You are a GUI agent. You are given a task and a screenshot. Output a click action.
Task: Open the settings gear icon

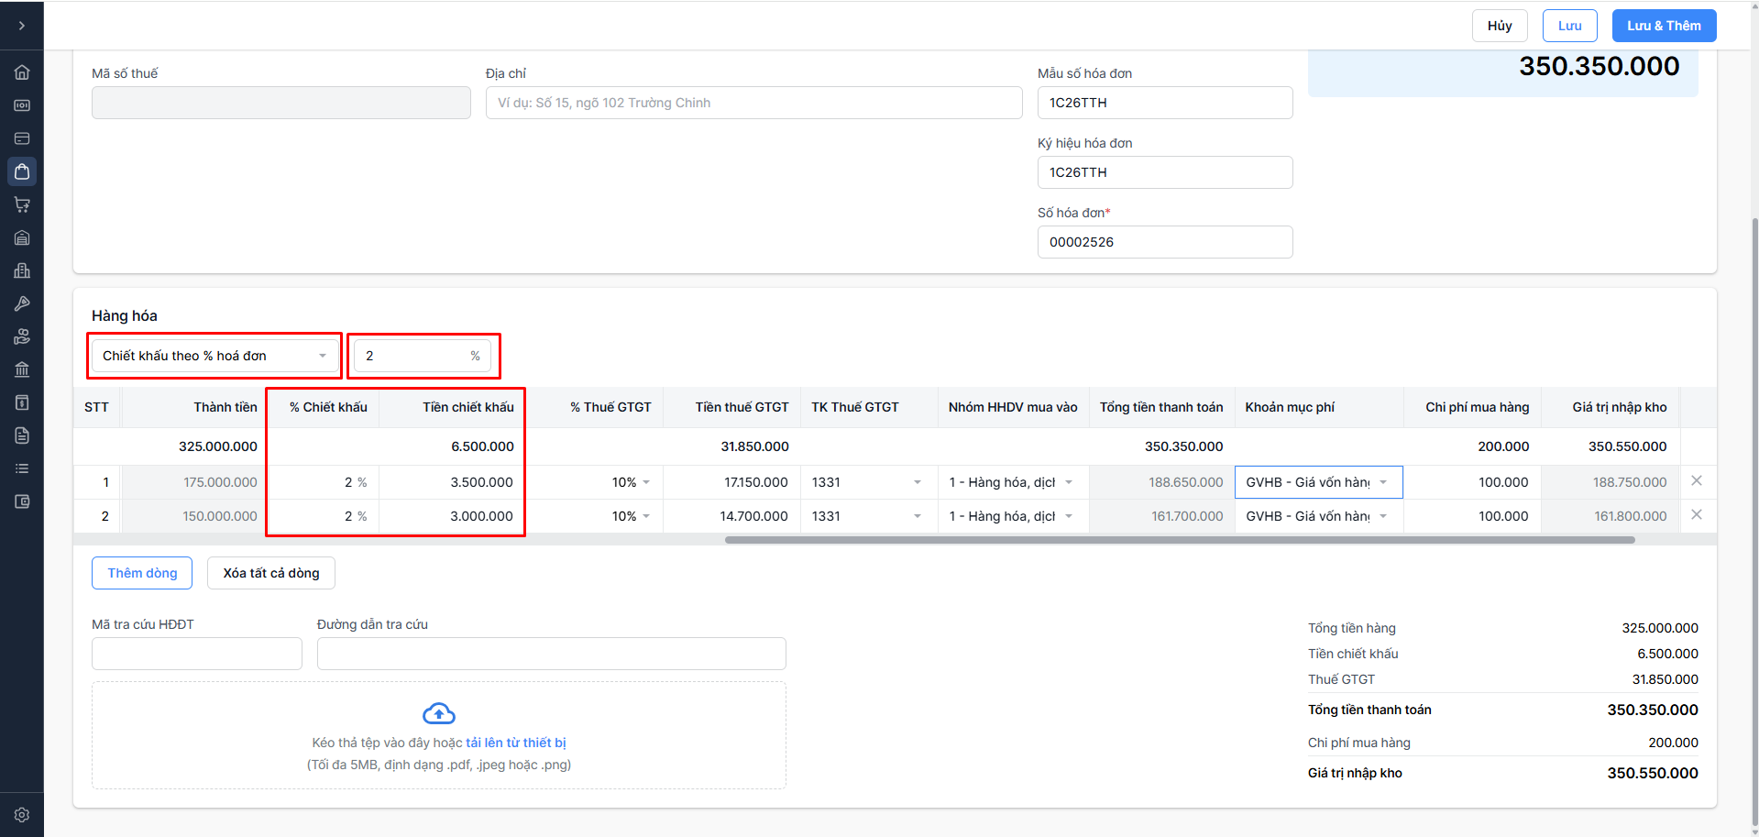[22, 815]
